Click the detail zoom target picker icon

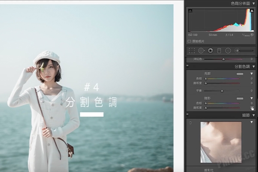(190, 123)
